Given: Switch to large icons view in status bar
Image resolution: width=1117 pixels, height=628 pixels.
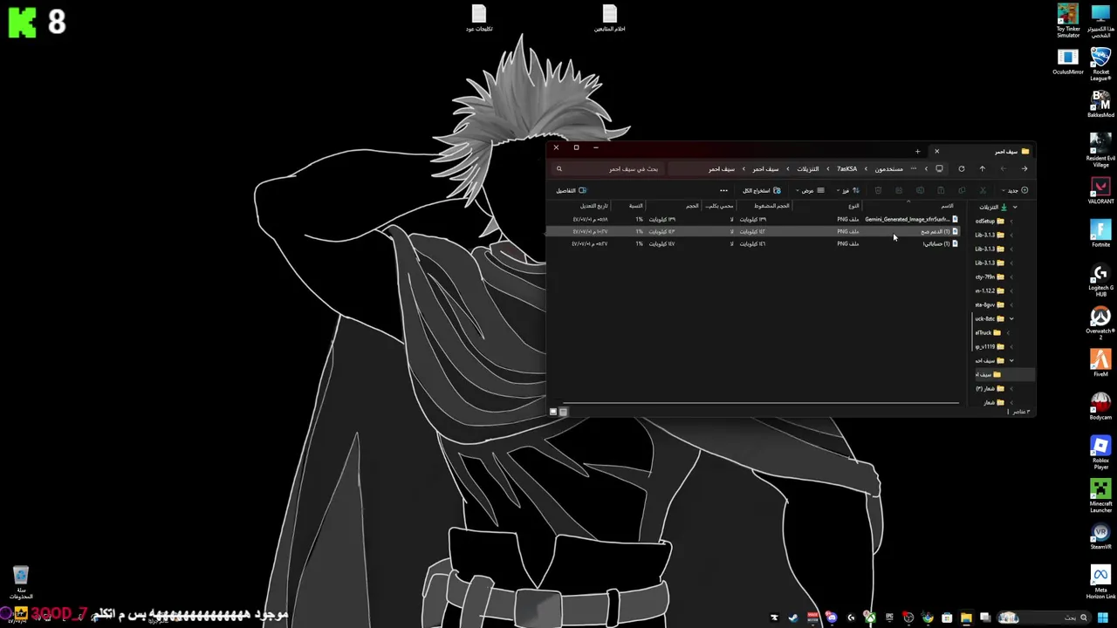Looking at the screenshot, I should (x=553, y=412).
